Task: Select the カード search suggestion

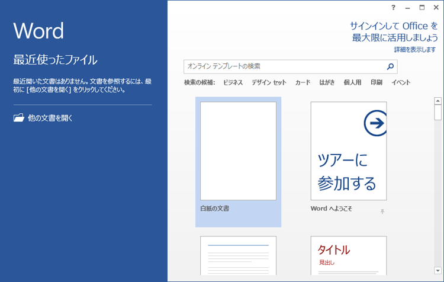Action: [x=303, y=82]
